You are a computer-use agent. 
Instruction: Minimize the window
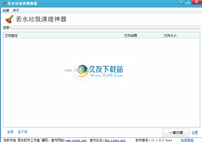pos(181,2)
